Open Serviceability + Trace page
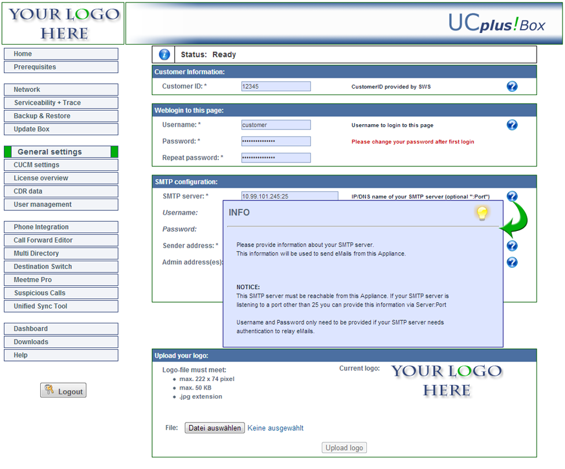Screen dimensions: 565x469 [61, 103]
